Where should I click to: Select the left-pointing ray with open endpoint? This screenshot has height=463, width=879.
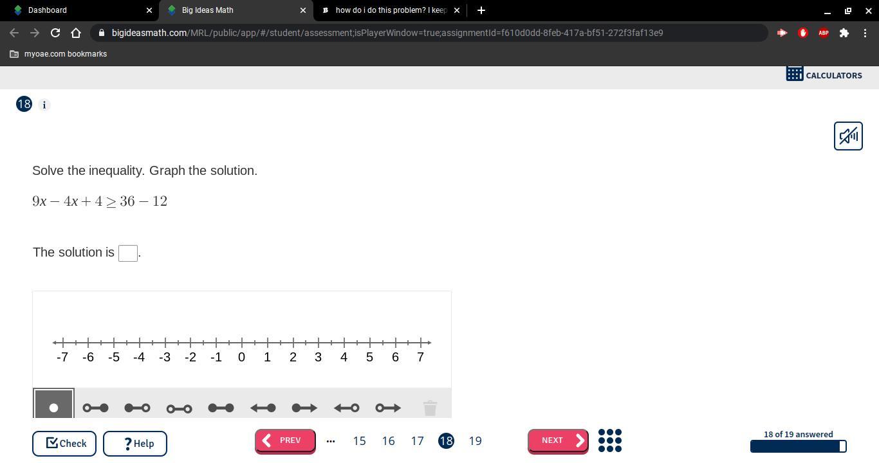point(346,408)
